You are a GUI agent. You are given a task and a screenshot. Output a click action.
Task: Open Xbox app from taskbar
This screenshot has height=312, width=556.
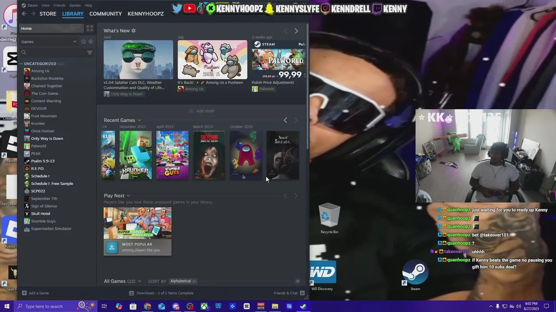click(204, 306)
